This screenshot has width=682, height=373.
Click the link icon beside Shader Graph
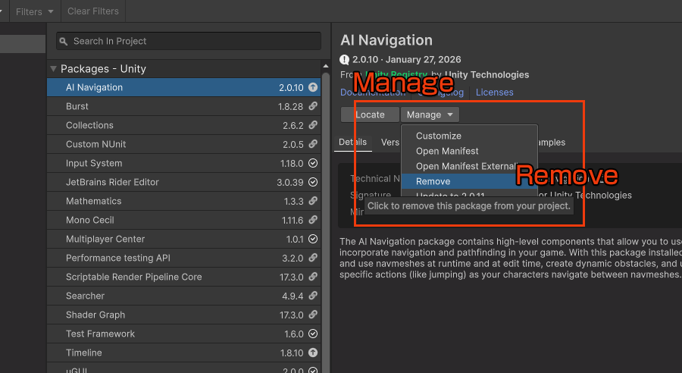[313, 315]
